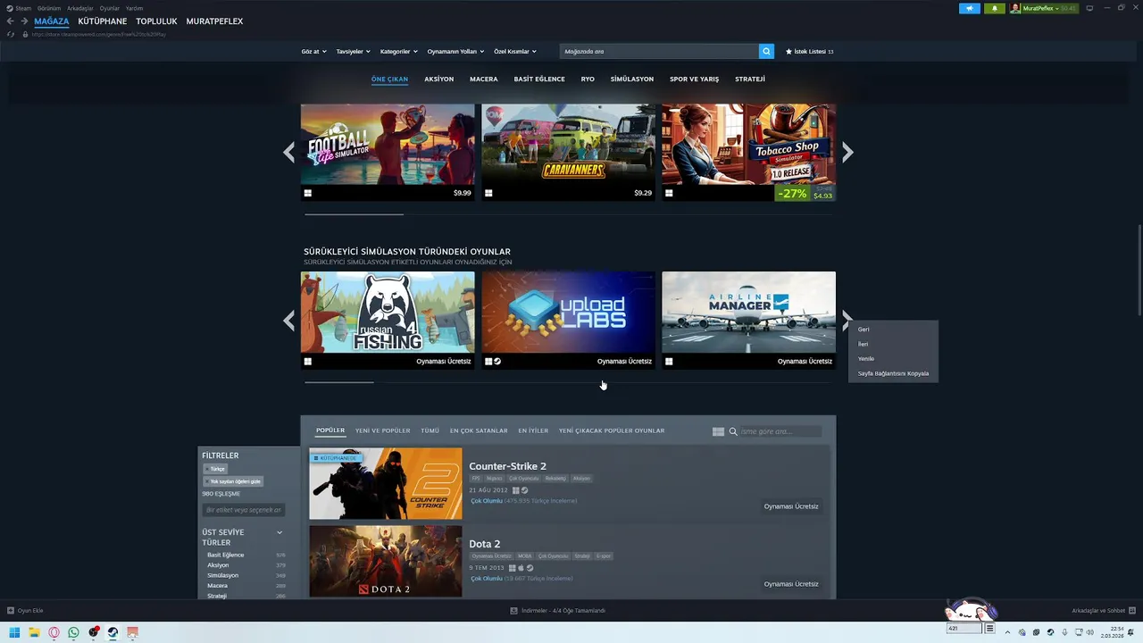Remove the Türkçe filter tag
The width and height of the screenshot is (1143, 643).
(x=214, y=469)
